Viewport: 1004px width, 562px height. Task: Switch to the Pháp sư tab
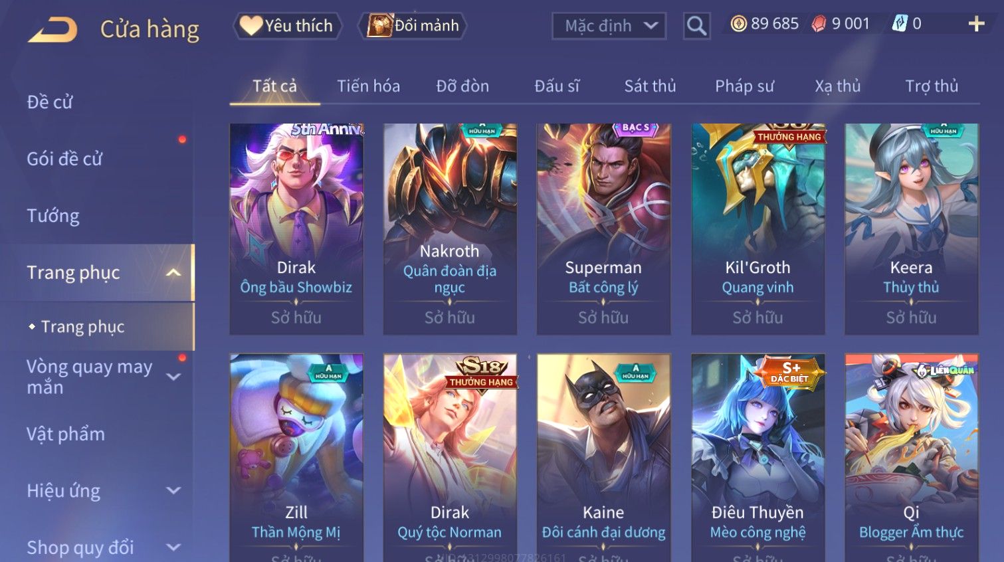click(744, 86)
